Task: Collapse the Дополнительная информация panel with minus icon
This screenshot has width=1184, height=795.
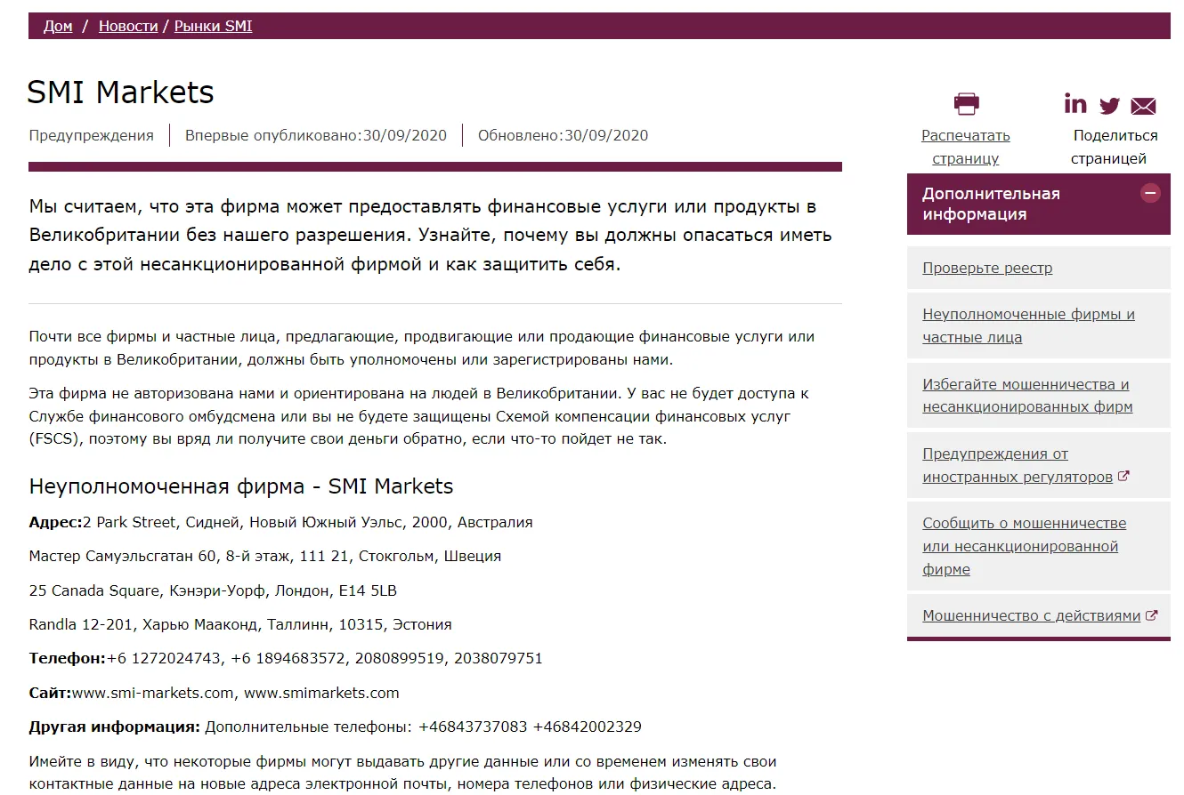Action: pyautogui.click(x=1151, y=192)
